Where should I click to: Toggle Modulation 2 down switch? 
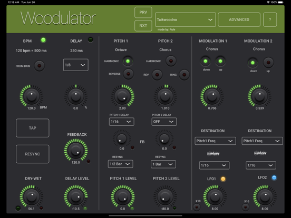(253, 63)
